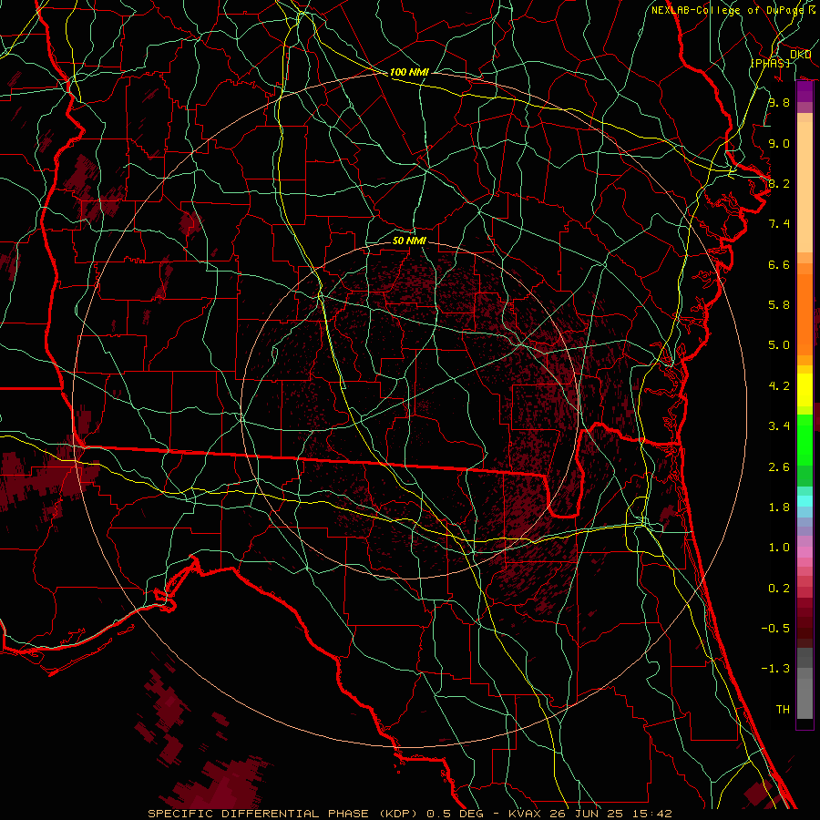Select the dark purple segment of the color bar
The image size is (820, 820).
(x=805, y=92)
